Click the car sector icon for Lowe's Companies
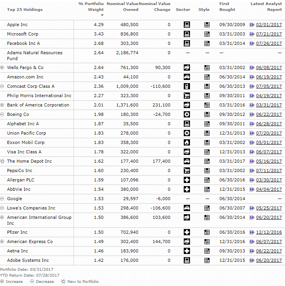The width and height of the screenshot is (285, 286). coord(186,208)
